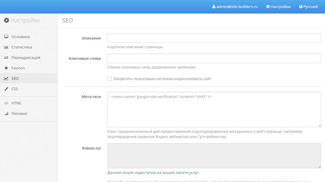Image resolution: width=325 pixels, height=182 pixels.
Task: Click the star icon next to Favicon
Action: [x=6, y=68]
